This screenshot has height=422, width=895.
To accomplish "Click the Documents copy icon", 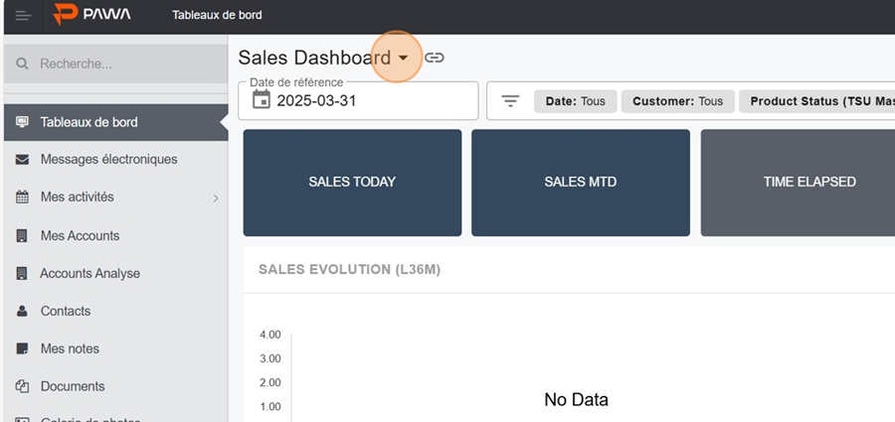I will (x=22, y=386).
